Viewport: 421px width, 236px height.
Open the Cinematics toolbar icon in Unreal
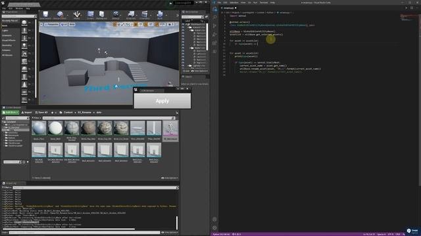pos(145,14)
